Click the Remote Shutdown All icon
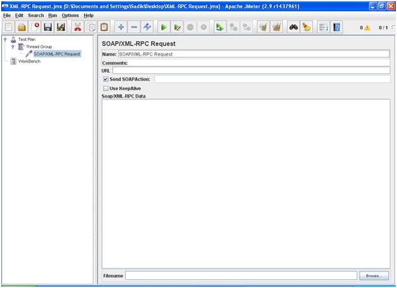This screenshot has height=288, width=397. click(247, 27)
